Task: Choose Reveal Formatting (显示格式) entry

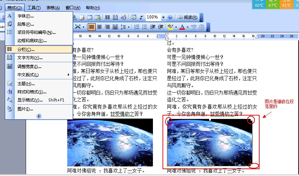Action: [39, 100]
